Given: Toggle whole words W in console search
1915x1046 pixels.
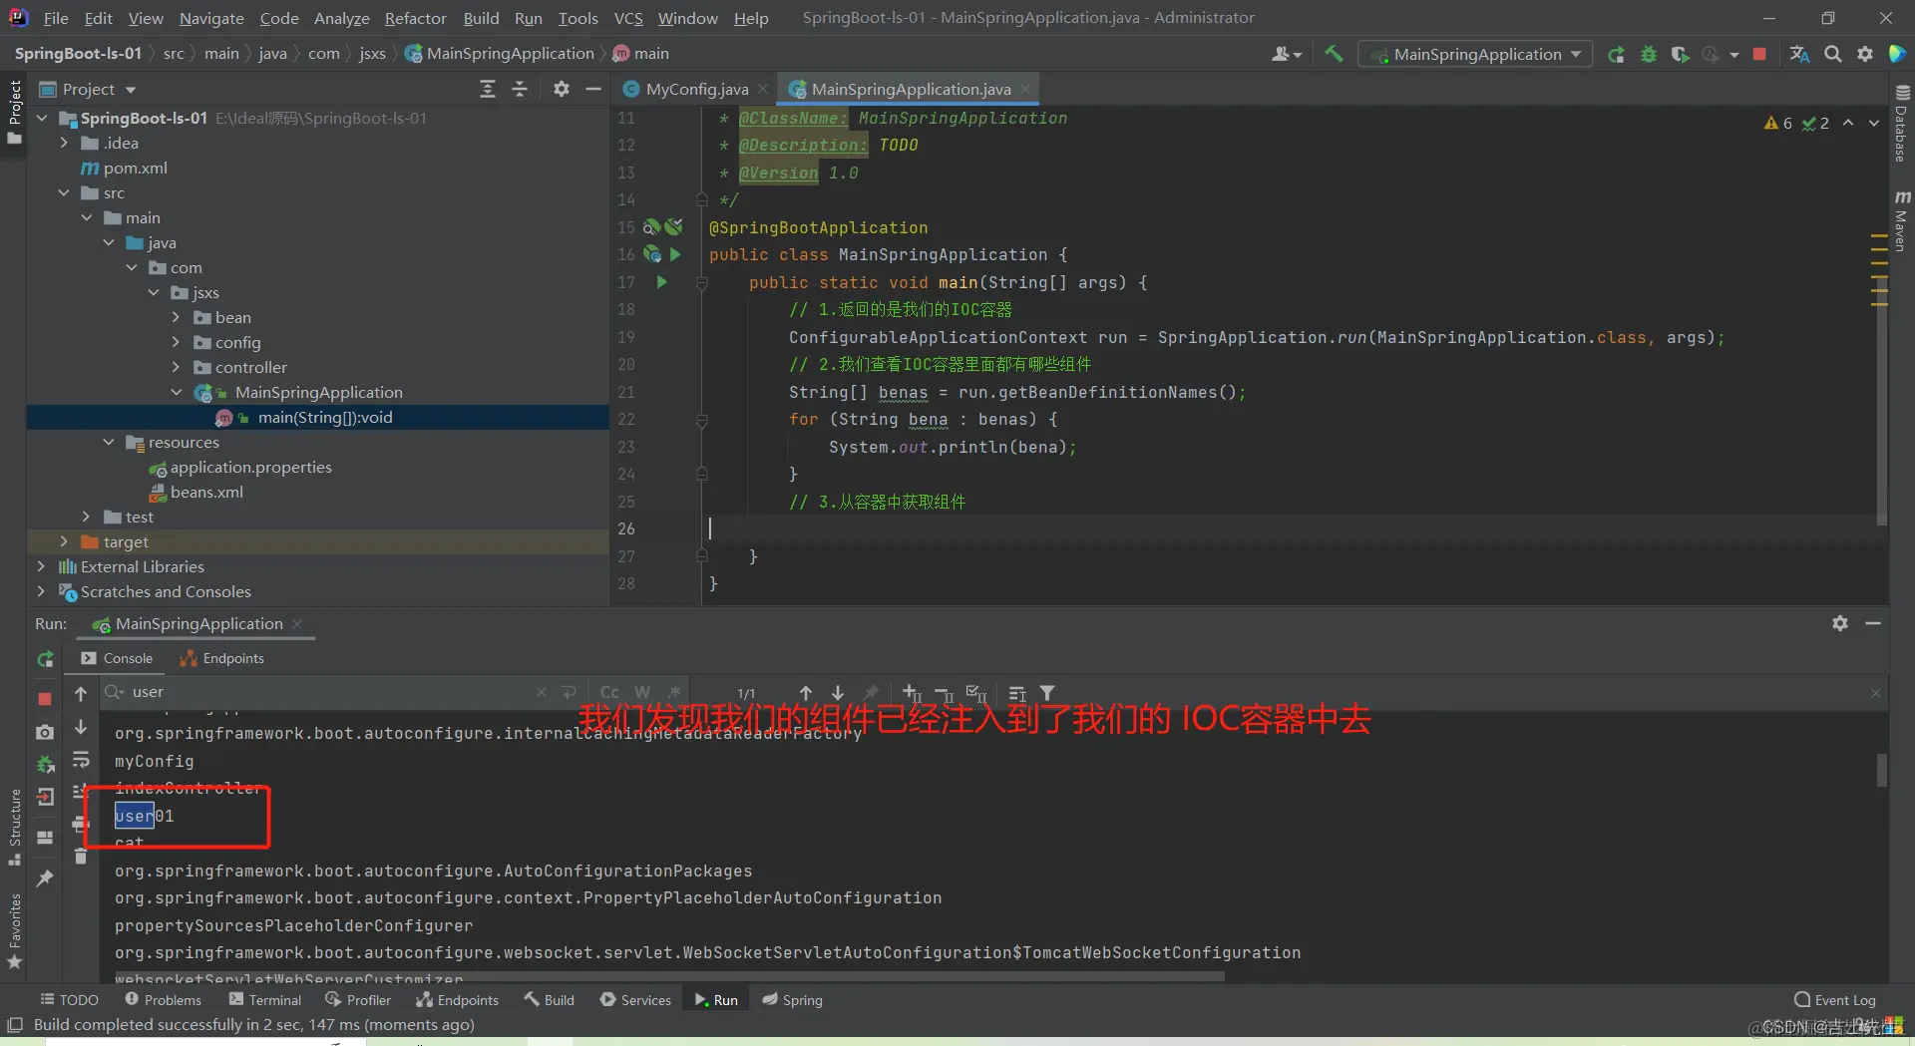Looking at the screenshot, I should point(642,692).
